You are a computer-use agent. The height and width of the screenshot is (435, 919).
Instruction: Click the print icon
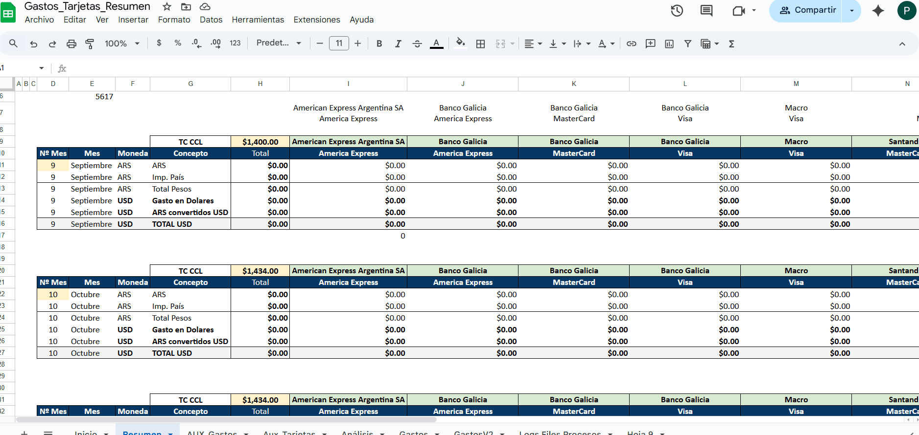point(71,44)
